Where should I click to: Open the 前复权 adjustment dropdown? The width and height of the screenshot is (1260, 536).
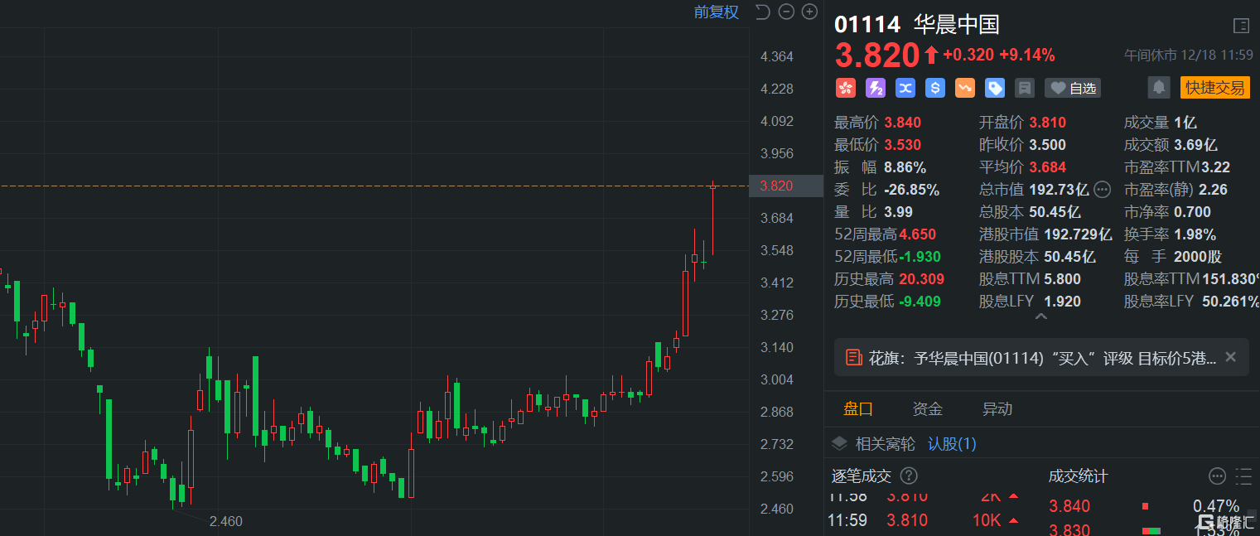point(716,12)
